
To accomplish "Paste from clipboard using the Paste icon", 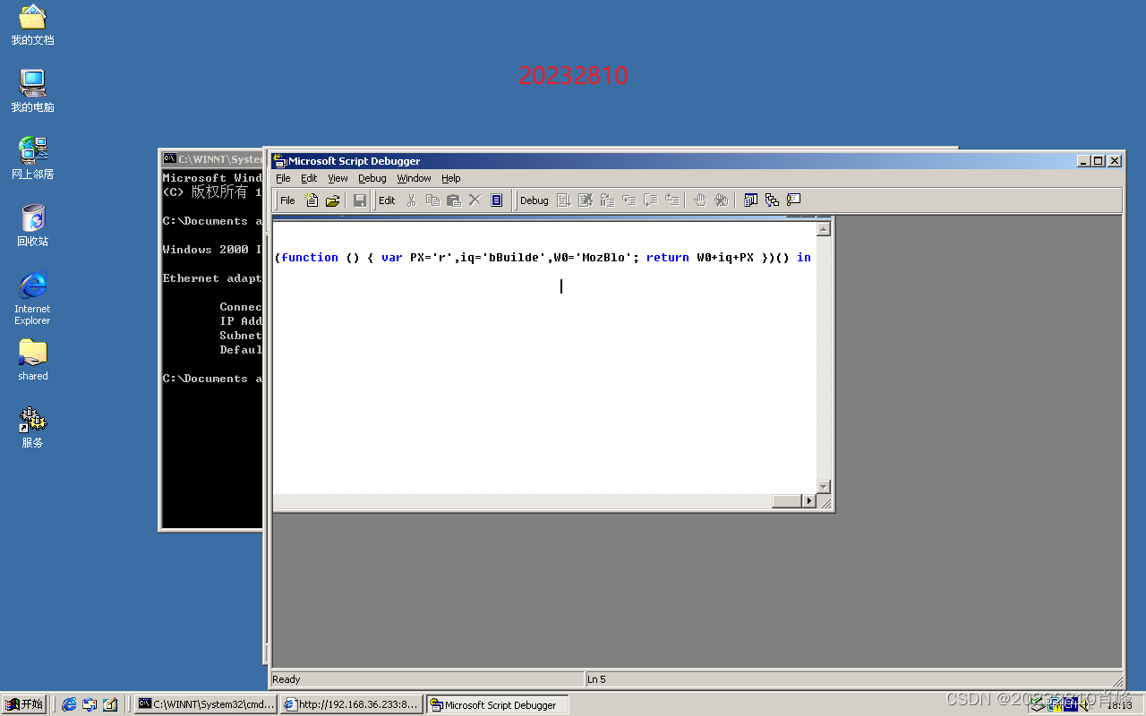I will pyautogui.click(x=454, y=200).
